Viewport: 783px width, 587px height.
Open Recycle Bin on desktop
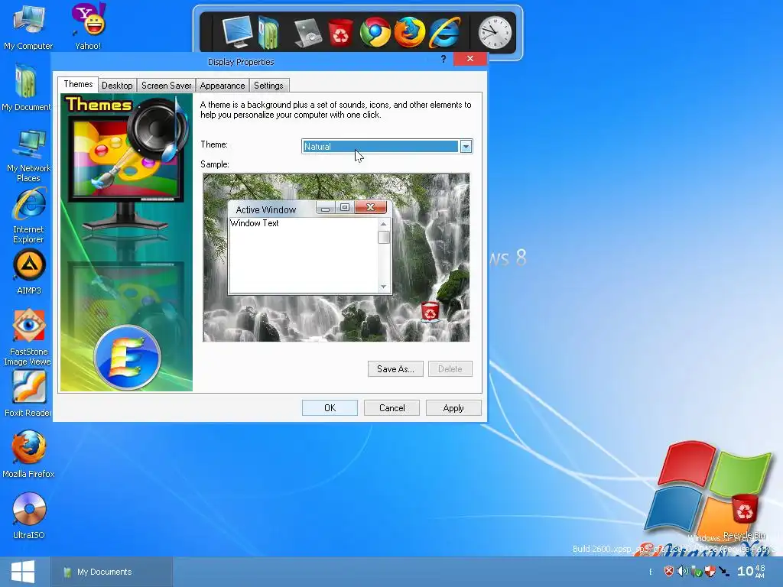pyautogui.click(x=744, y=517)
